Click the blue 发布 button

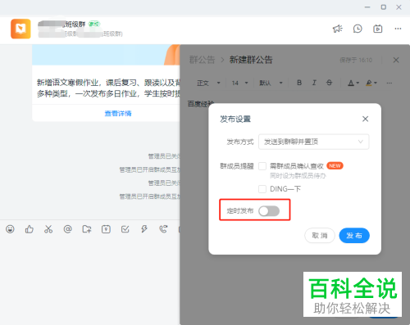click(354, 236)
